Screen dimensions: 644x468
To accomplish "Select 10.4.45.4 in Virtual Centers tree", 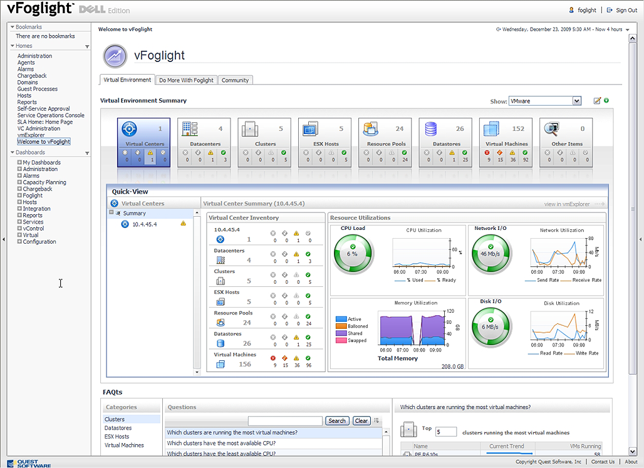I will tap(144, 224).
